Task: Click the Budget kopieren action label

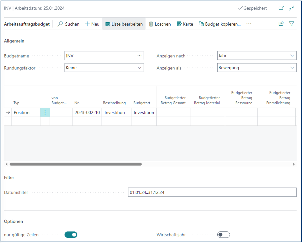Action: (x=223, y=24)
